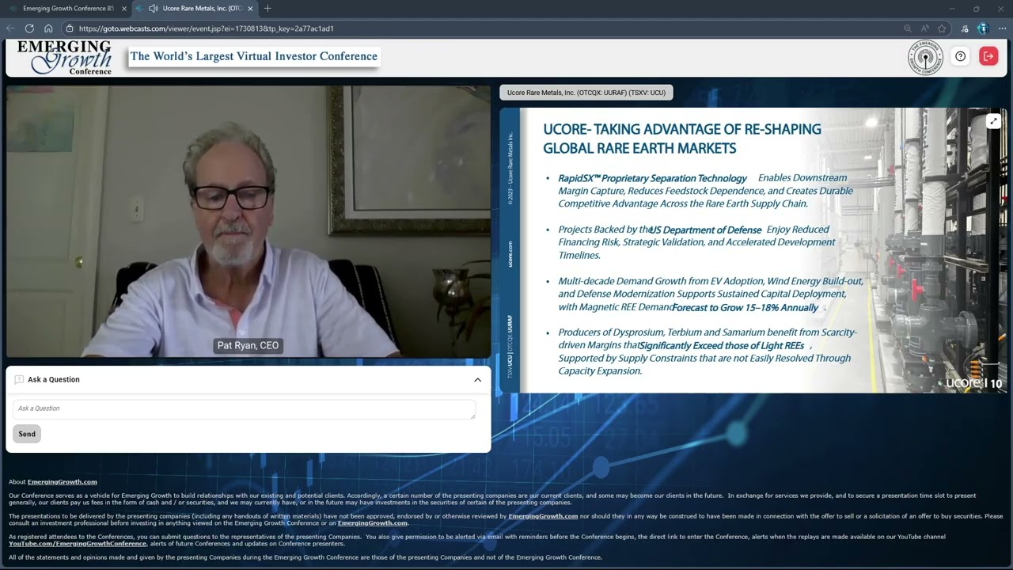Collapse the Ask a Question panel

[477, 380]
